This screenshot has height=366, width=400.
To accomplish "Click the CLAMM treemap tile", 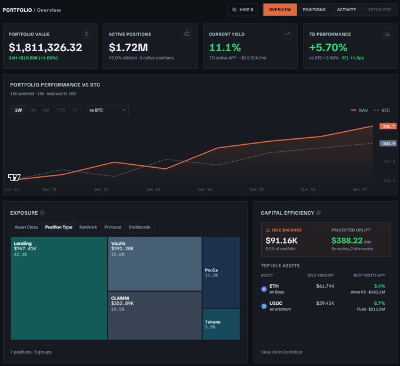I will pyautogui.click(x=155, y=316).
